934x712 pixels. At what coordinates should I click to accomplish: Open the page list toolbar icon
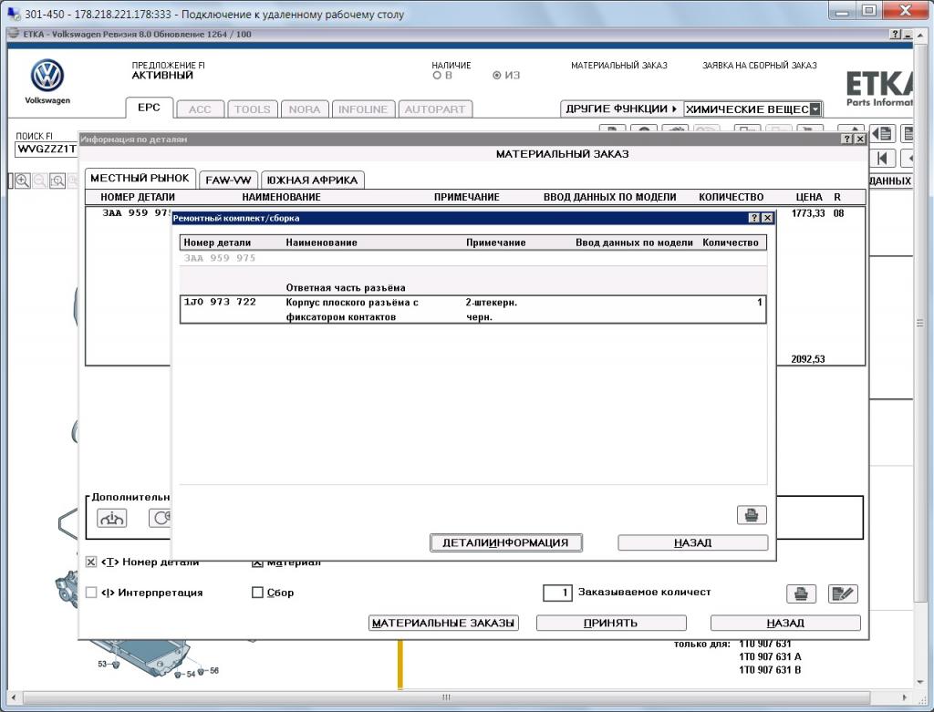coord(882,133)
